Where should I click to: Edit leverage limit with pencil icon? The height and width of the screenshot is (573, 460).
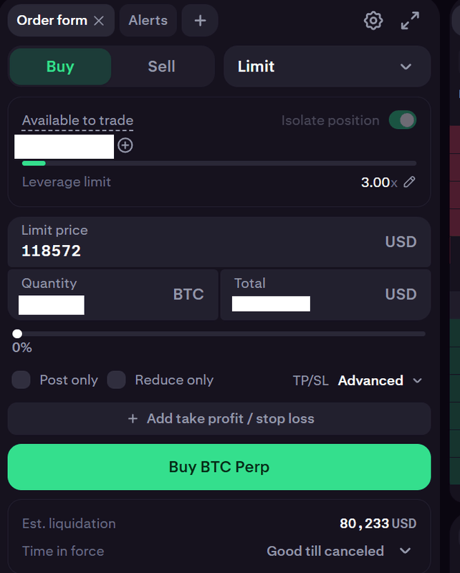[409, 182]
